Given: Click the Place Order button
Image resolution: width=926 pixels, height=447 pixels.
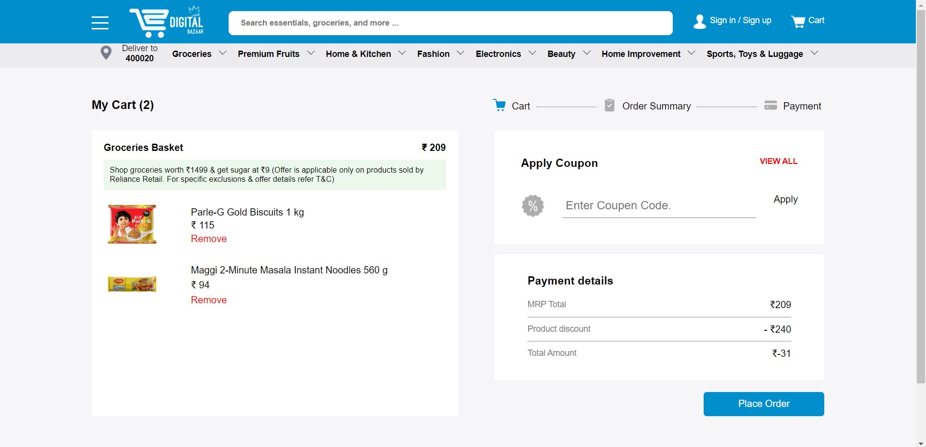Looking at the screenshot, I should pyautogui.click(x=763, y=404).
